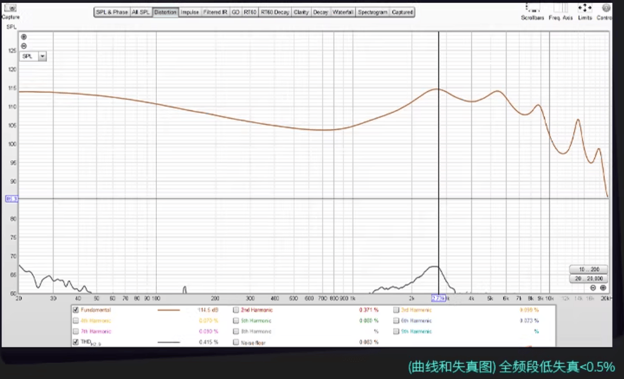The width and height of the screenshot is (624, 379).
Task: Enable the Noise floor checkbox
Action: [x=236, y=342]
